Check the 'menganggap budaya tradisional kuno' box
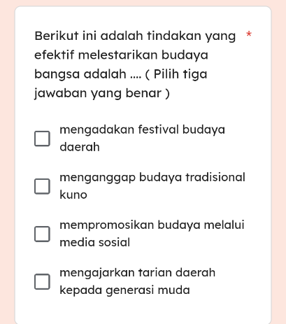Image resolution: width=286 pixels, height=324 pixels. click(42, 186)
